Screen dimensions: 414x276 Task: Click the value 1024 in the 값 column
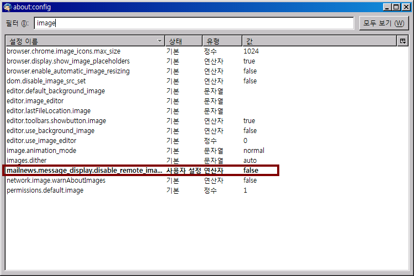(251, 51)
